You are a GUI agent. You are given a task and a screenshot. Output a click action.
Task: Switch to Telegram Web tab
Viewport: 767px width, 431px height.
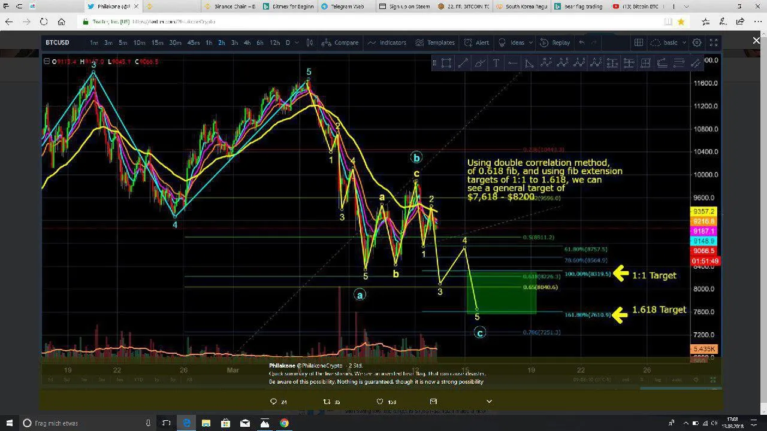coord(346,7)
